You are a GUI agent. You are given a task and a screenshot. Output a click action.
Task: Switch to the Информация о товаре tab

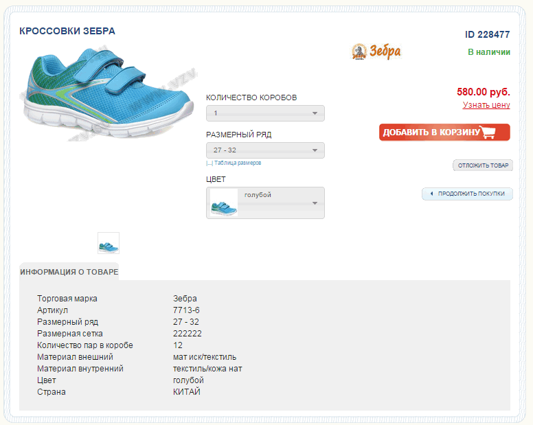click(x=69, y=272)
